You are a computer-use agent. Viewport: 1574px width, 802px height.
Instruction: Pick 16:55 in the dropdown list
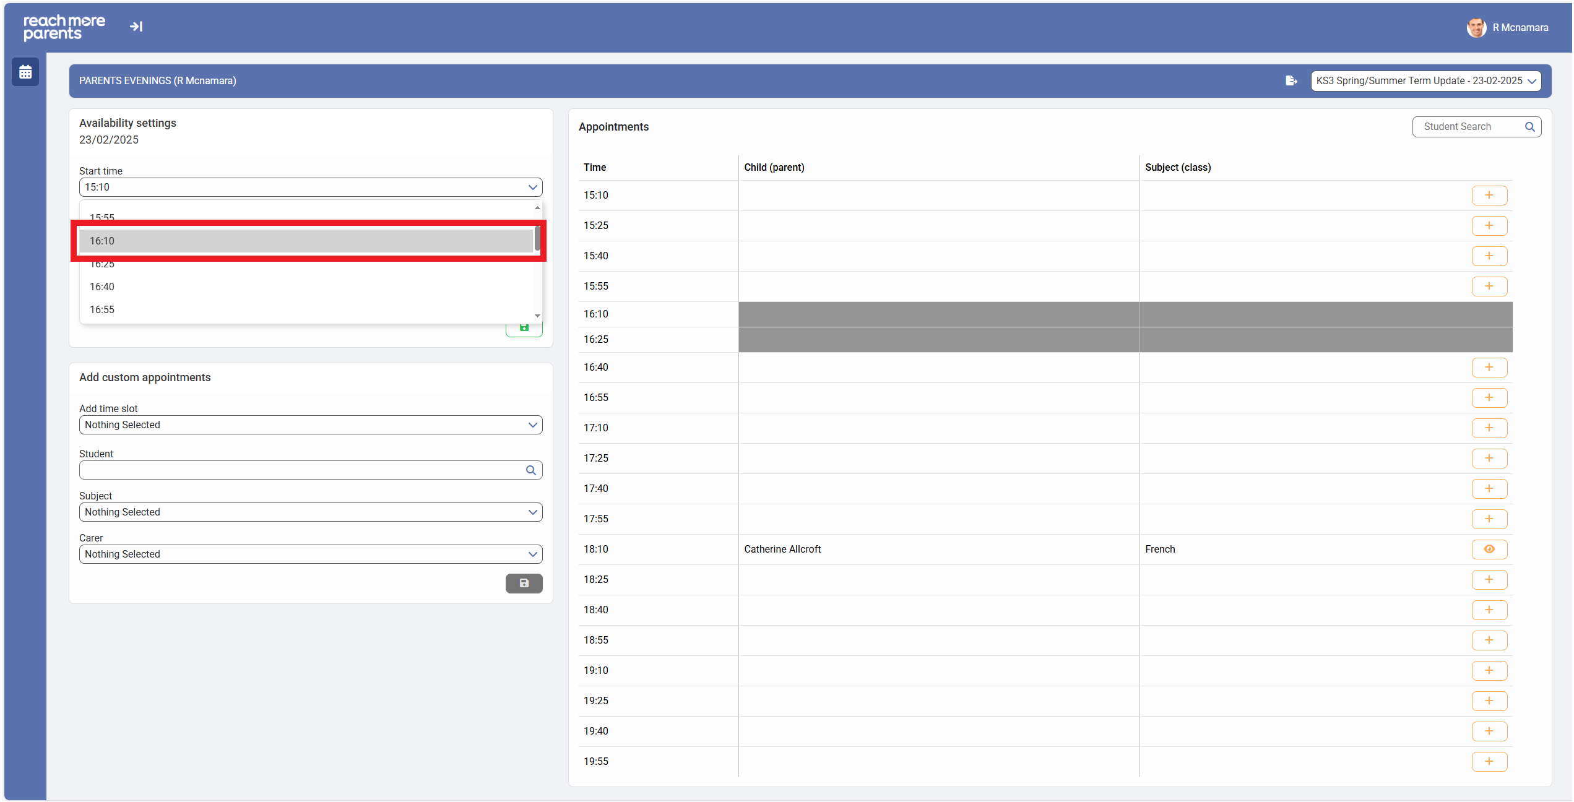tap(306, 310)
